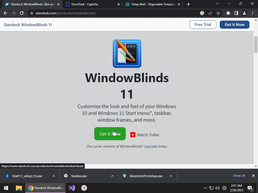Open the Google icon in address bar

tap(202, 13)
